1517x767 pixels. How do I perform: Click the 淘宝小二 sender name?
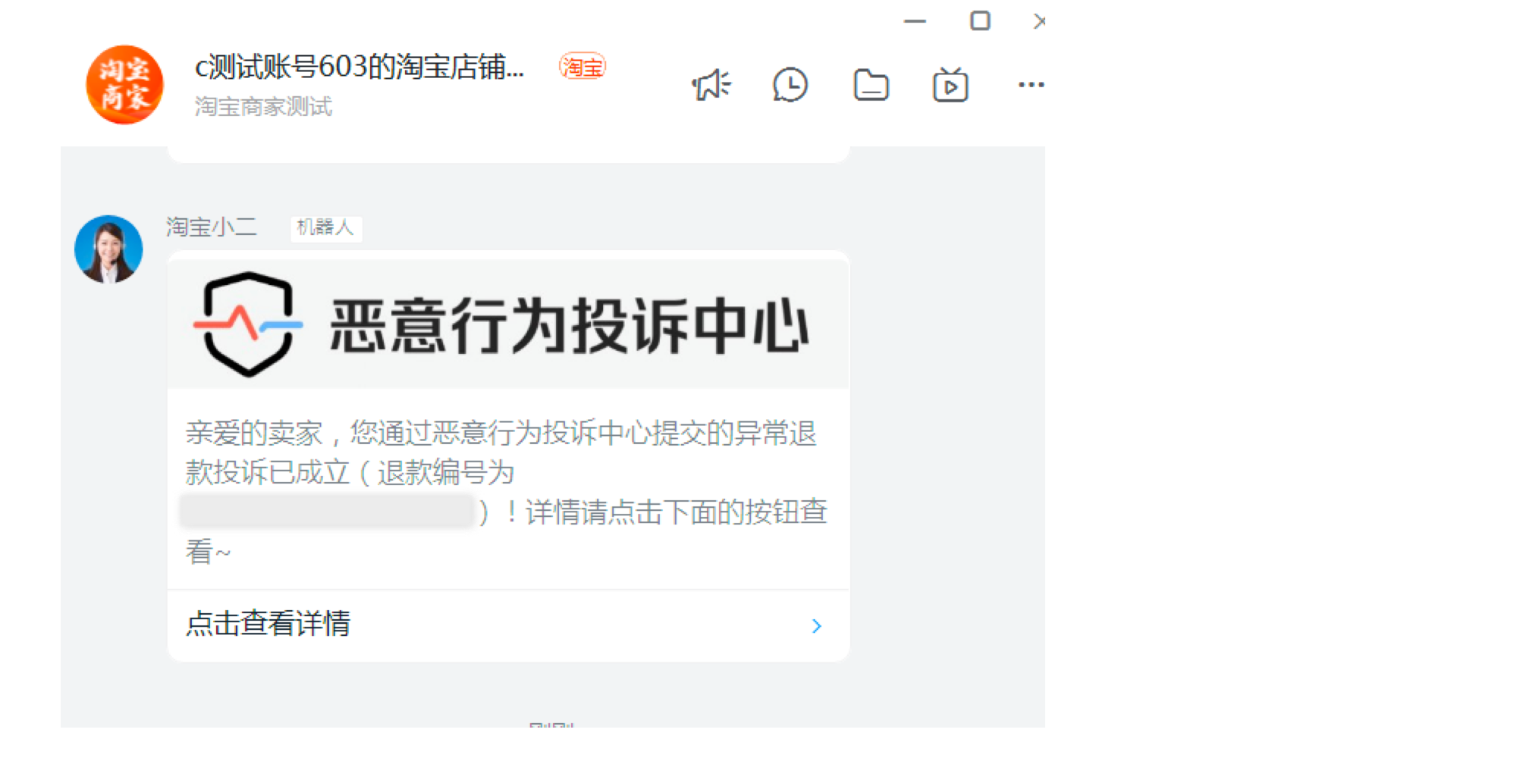pos(211,227)
